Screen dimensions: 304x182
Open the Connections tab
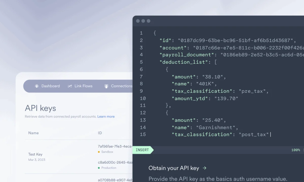(x=118, y=86)
